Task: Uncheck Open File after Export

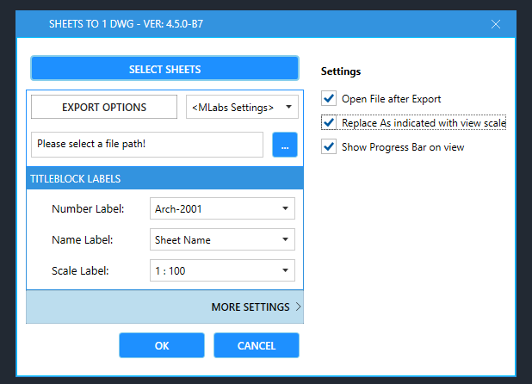Action: (x=328, y=99)
